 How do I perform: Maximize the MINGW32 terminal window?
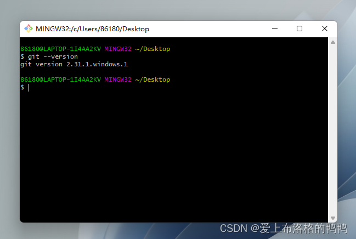click(x=300, y=29)
